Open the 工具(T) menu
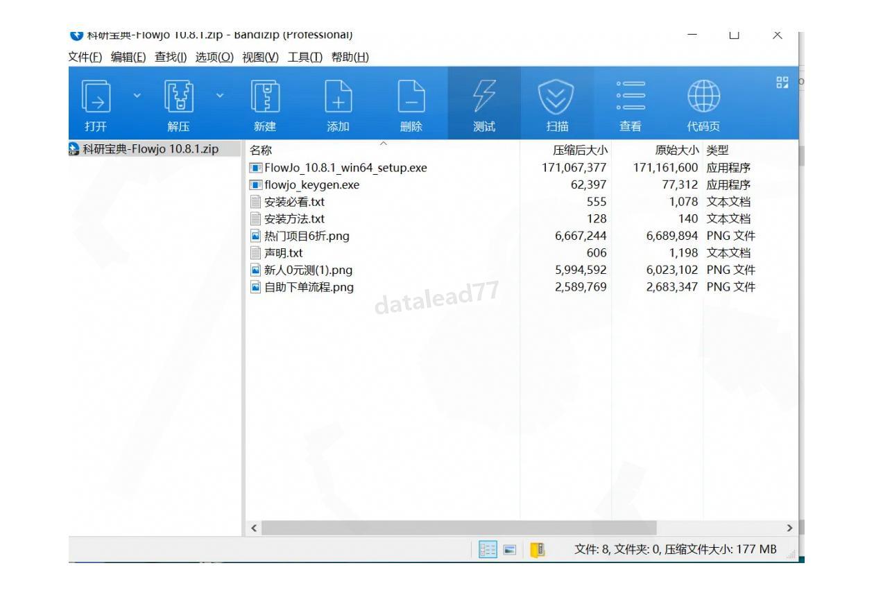The height and width of the screenshot is (595, 874). coord(305,57)
